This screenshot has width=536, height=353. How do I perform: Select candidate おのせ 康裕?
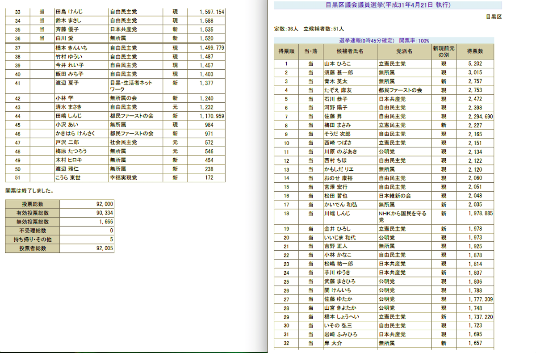pos(338,178)
